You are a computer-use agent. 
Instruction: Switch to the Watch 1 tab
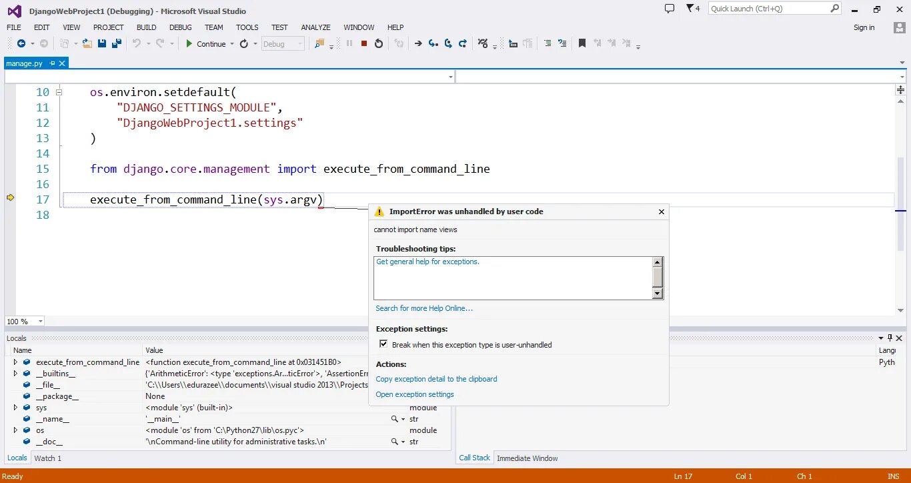click(47, 458)
